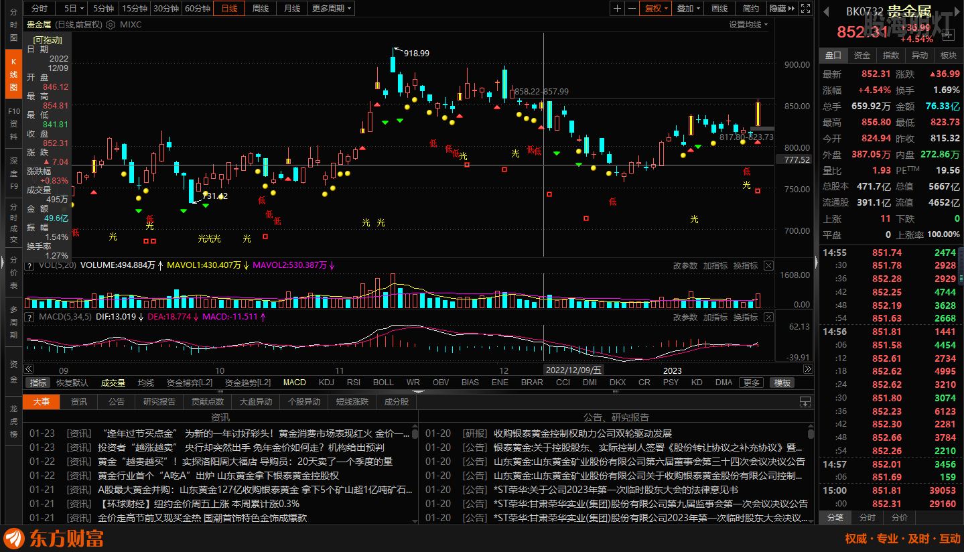Viewport: 964px width, 552px height.
Task: Toggle fullscreen chart expand icon
Action: point(807,8)
